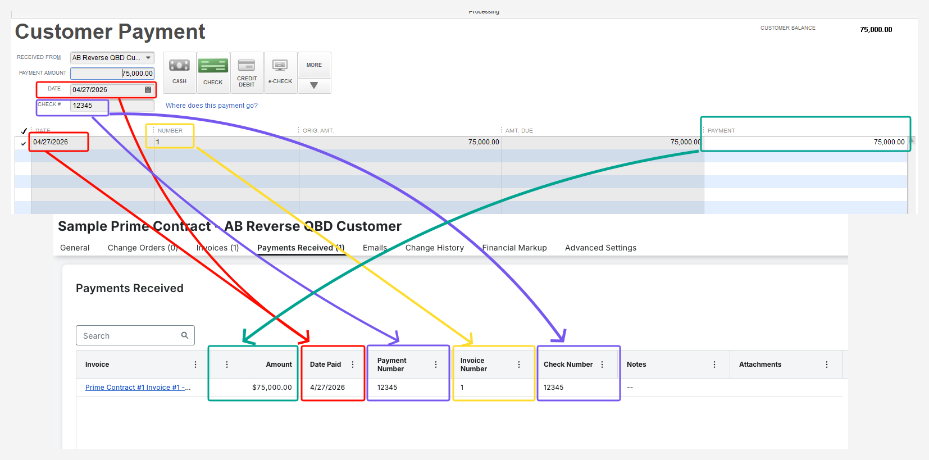Click the NUMBER column header in invoice grid

[x=170, y=131]
